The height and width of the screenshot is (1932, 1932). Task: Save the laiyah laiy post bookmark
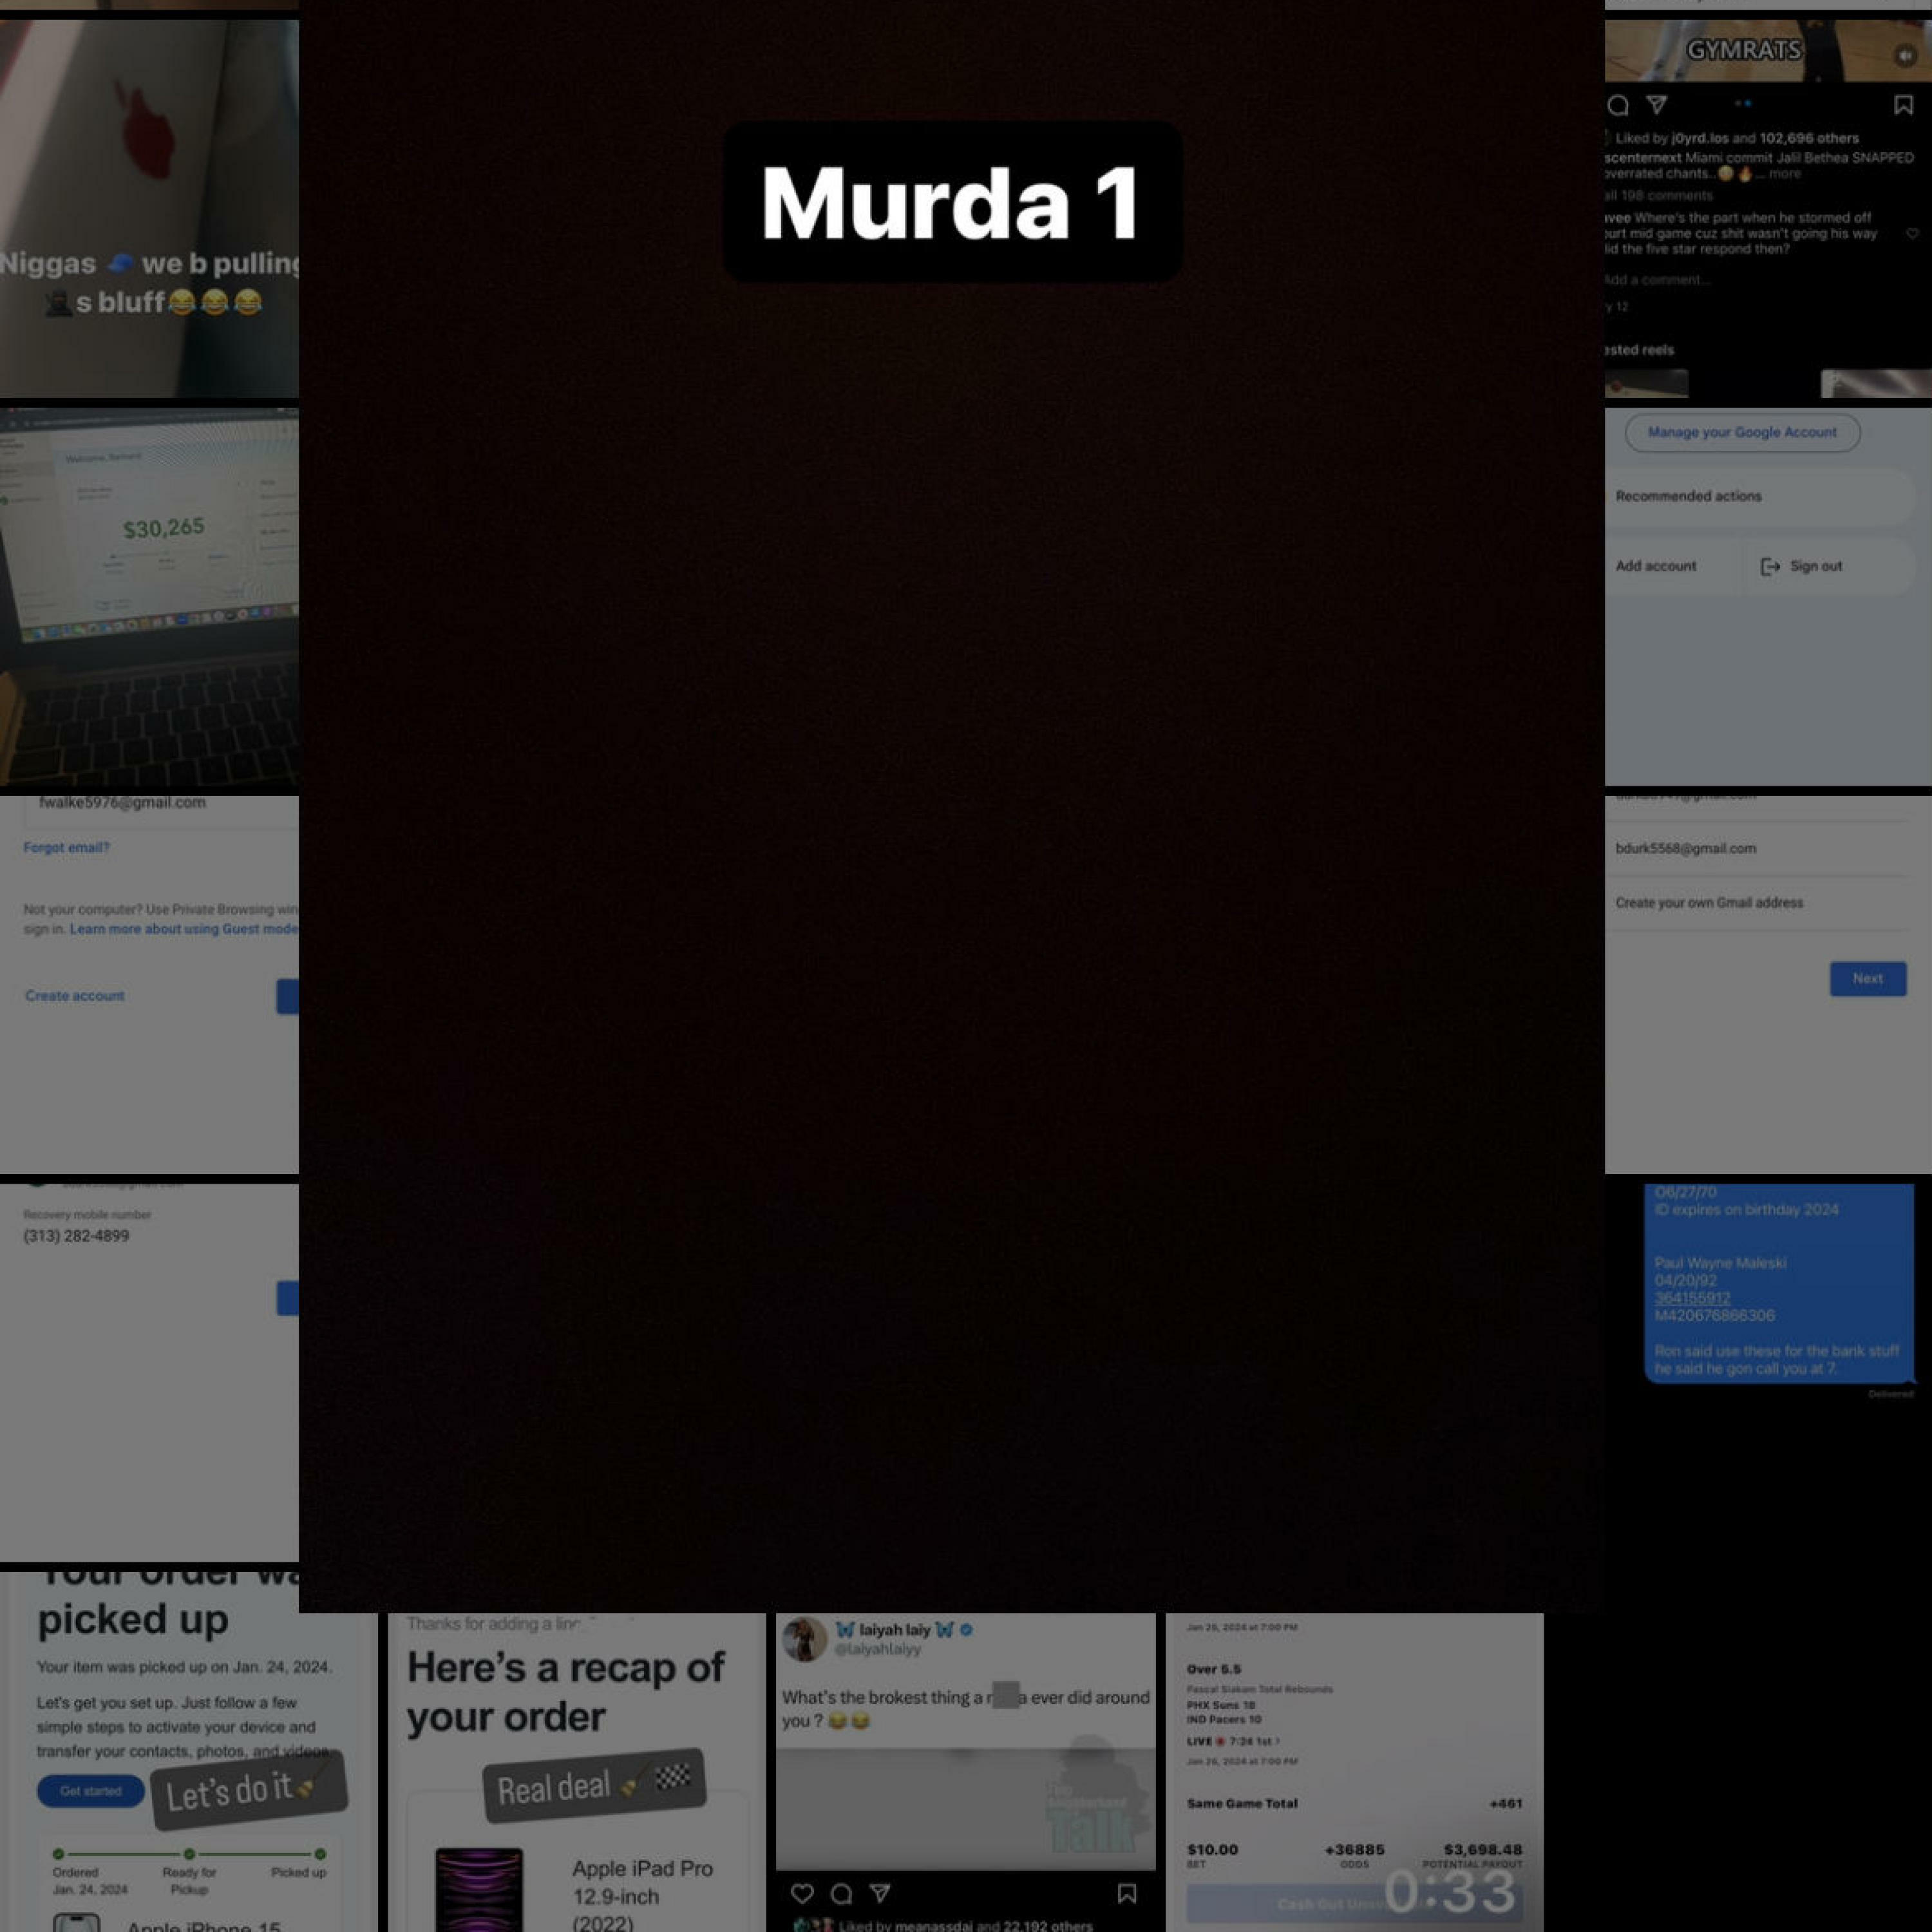coord(1126,1892)
